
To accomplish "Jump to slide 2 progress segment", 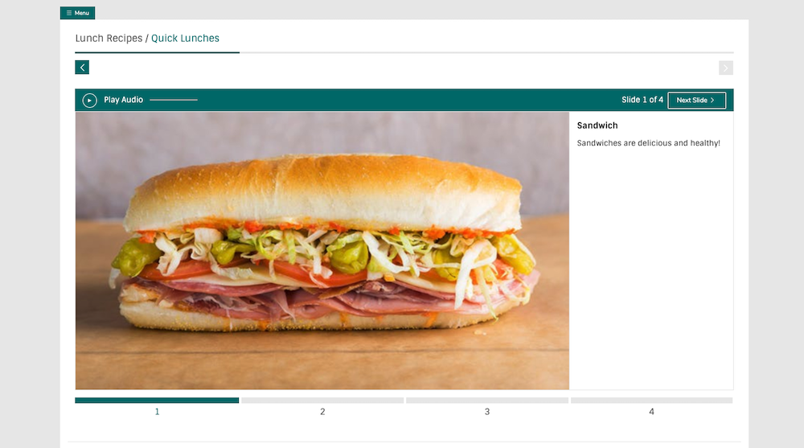I will (x=322, y=401).
